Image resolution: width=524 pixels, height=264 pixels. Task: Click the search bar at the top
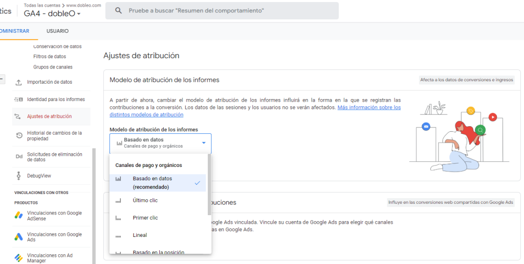click(222, 11)
